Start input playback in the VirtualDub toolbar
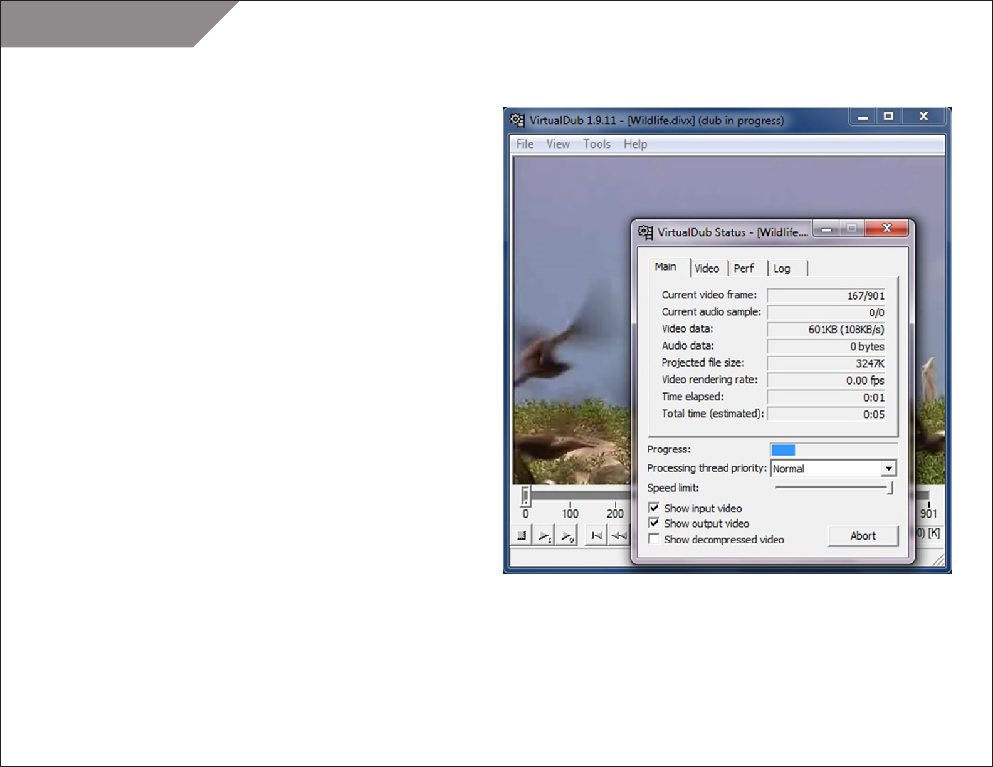The image size is (993, 767). [544, 536]
